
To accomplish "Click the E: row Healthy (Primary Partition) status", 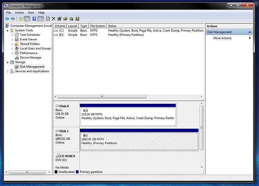I will tap(126, 35).
